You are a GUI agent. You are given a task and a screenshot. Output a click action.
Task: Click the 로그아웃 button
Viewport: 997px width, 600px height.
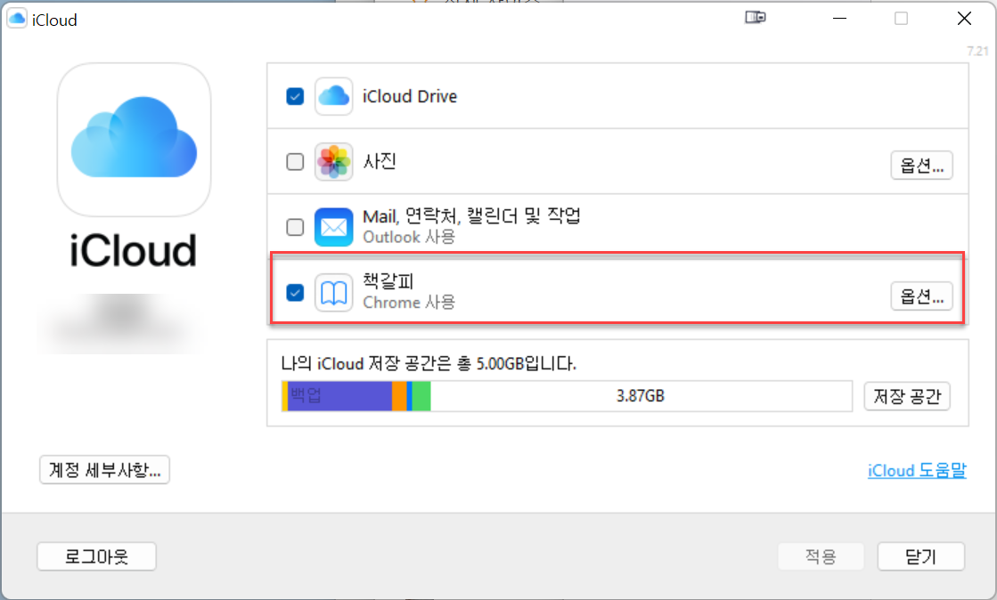tap(96, 556)
